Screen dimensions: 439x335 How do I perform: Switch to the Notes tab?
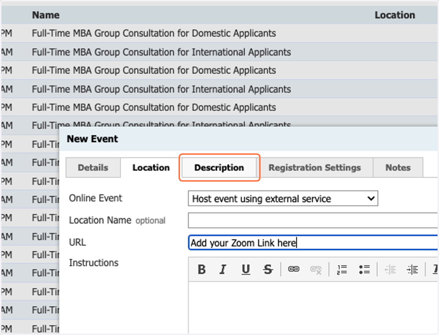point(398,168)
